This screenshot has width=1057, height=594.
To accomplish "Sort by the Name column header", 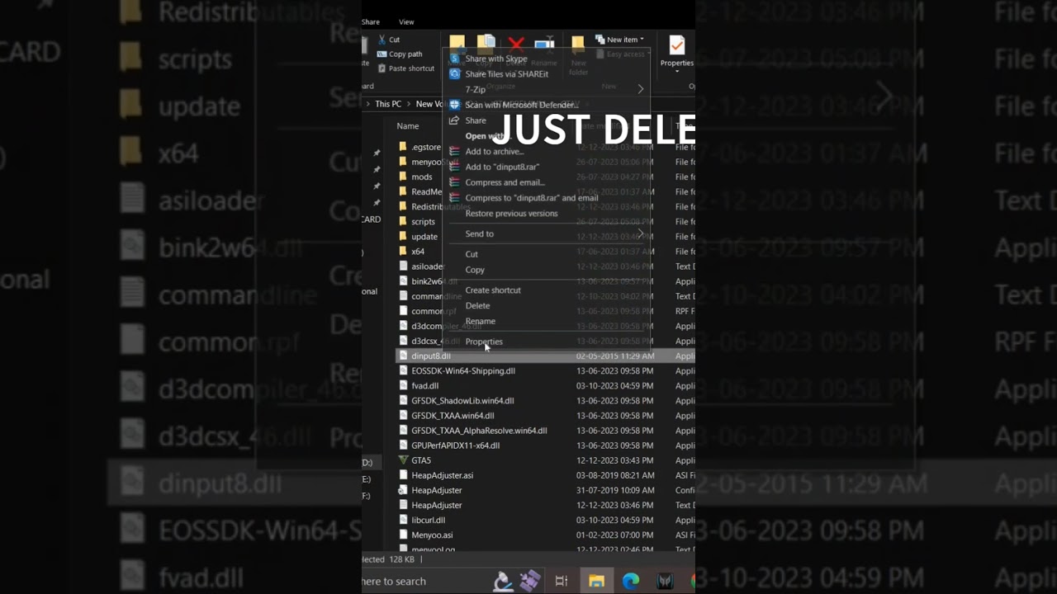I will 408,126.
